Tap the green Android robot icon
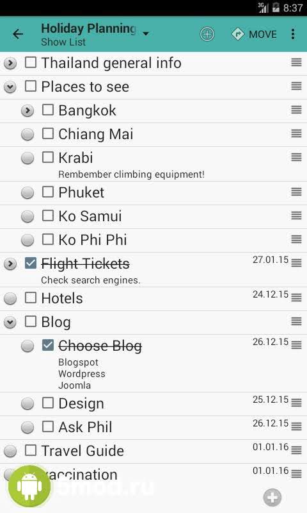Image resolution: width=307 pixels, height=513 pixels. [29, 487]
